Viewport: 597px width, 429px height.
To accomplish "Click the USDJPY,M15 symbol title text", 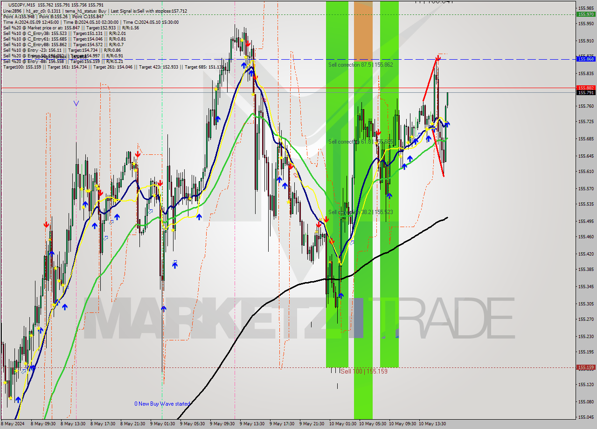I will (21, 5).
